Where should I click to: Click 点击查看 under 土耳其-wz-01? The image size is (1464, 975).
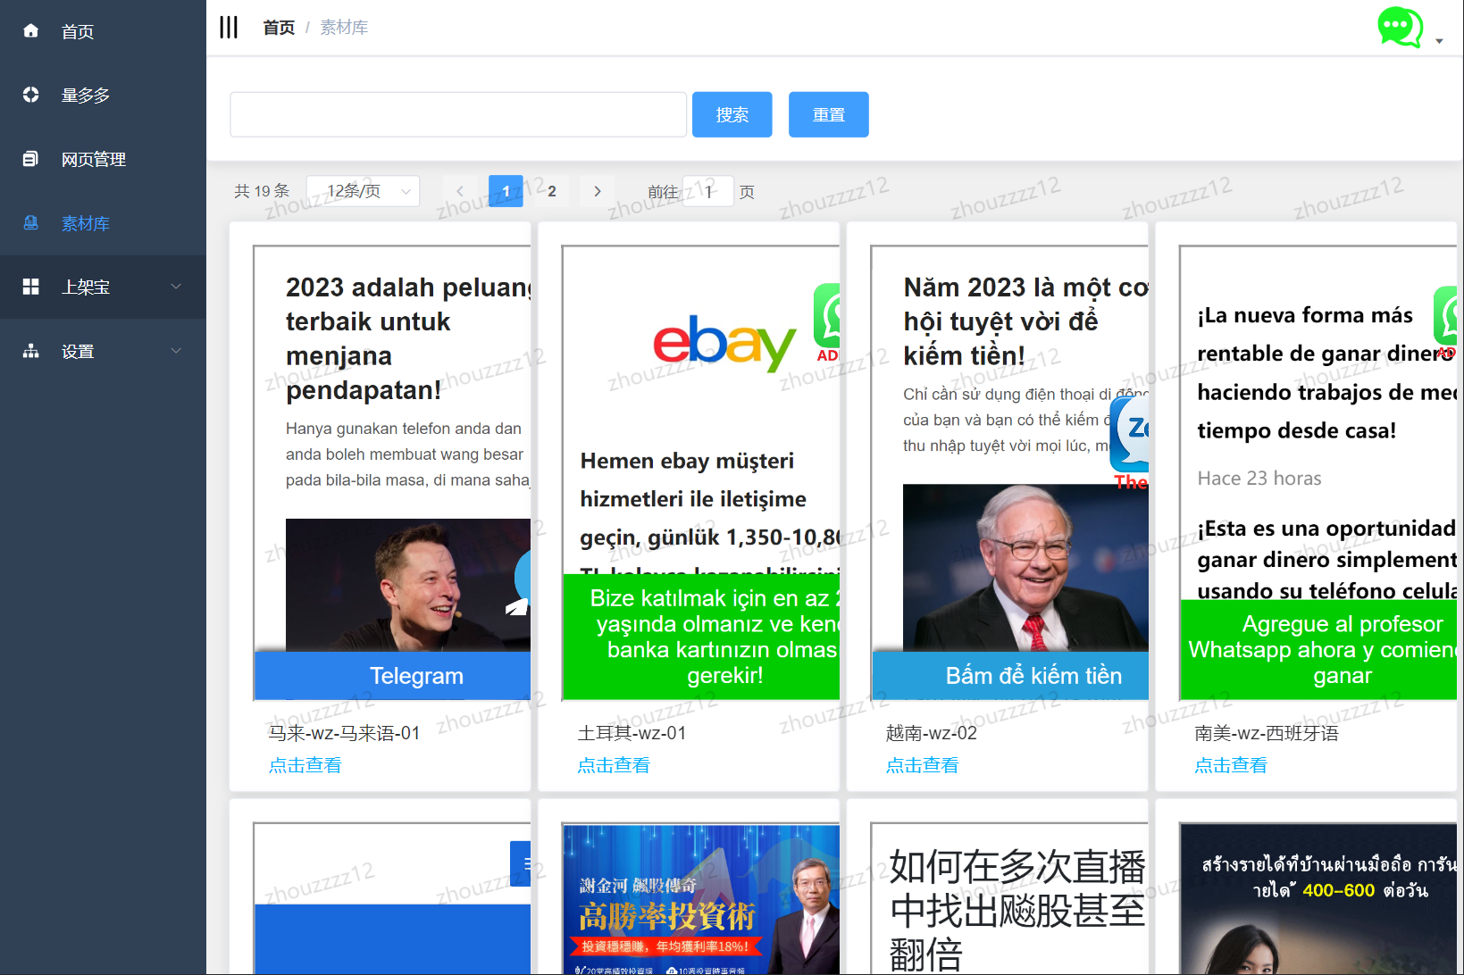[x=614, y=765]
